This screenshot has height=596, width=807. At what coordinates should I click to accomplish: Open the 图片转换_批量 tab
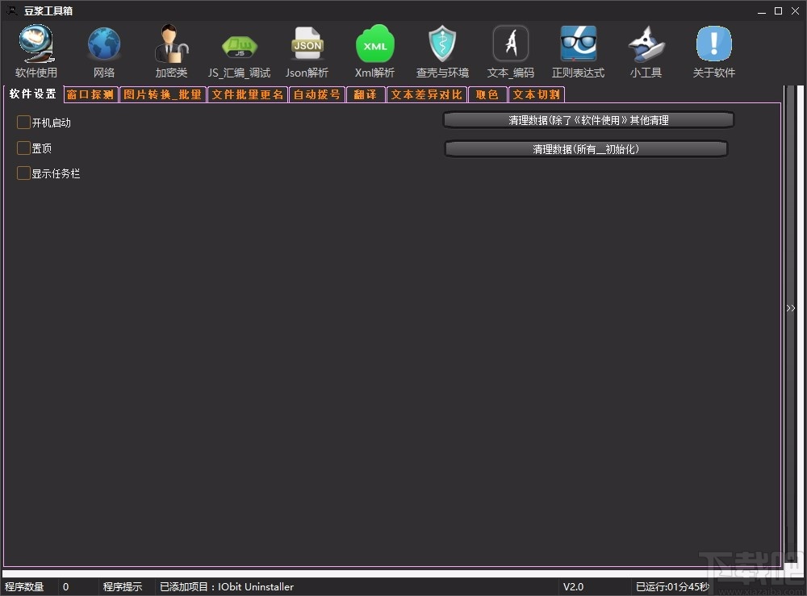click(163, 94)
